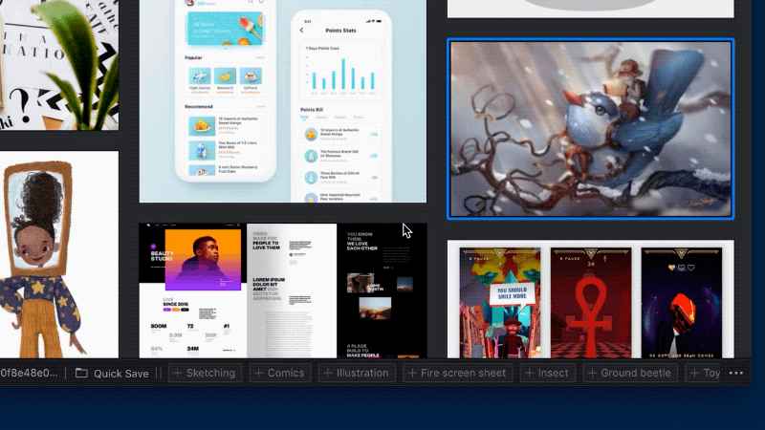Add the Insect tag
This screenshot has height=430, width=765.
tap(547, 373)
